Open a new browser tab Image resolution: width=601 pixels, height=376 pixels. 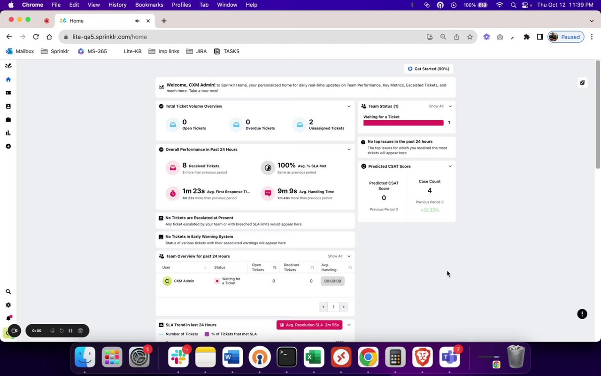point(164,21)
